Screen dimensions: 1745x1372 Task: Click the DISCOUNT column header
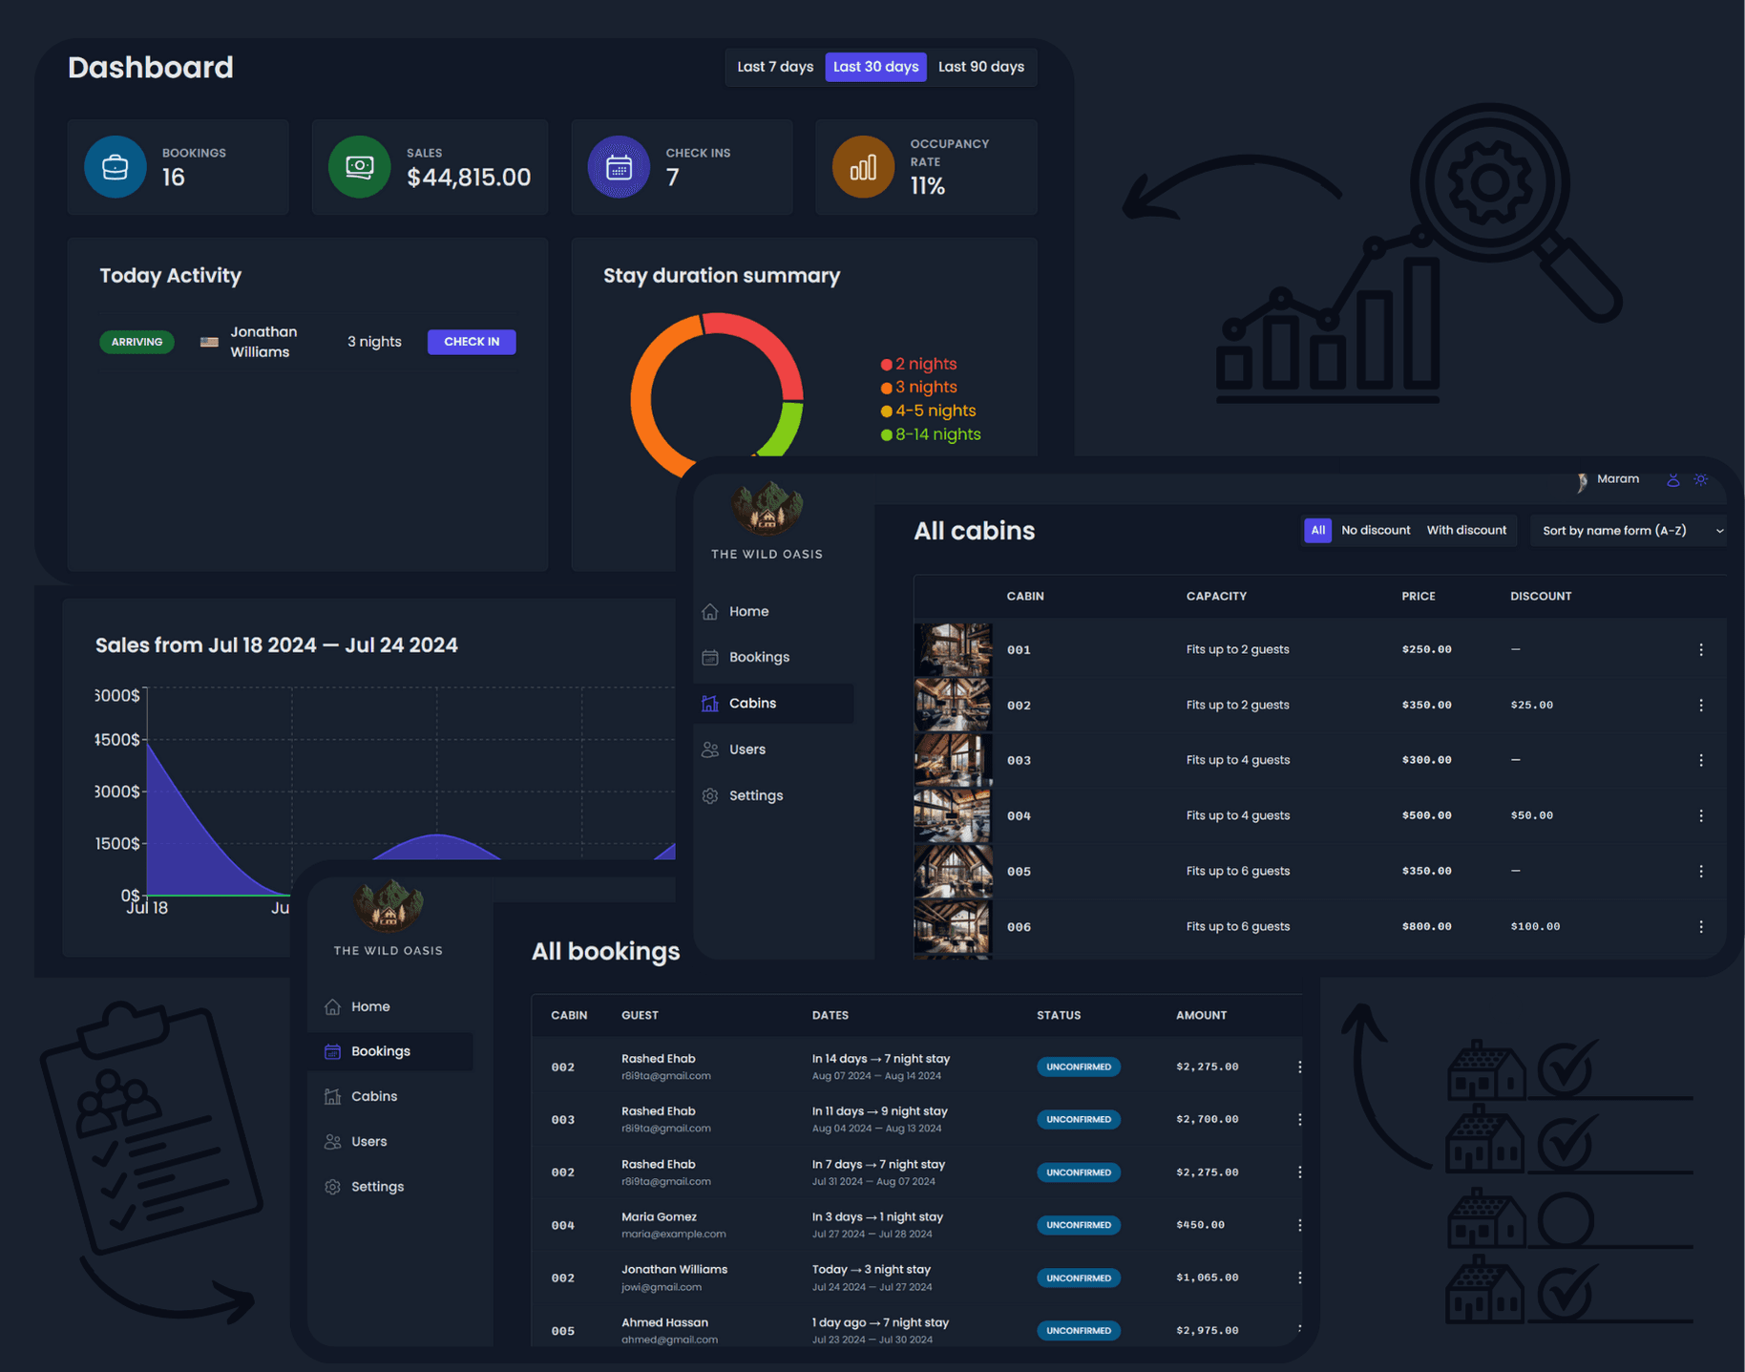pyautogui.click(x=1541, y=596)
